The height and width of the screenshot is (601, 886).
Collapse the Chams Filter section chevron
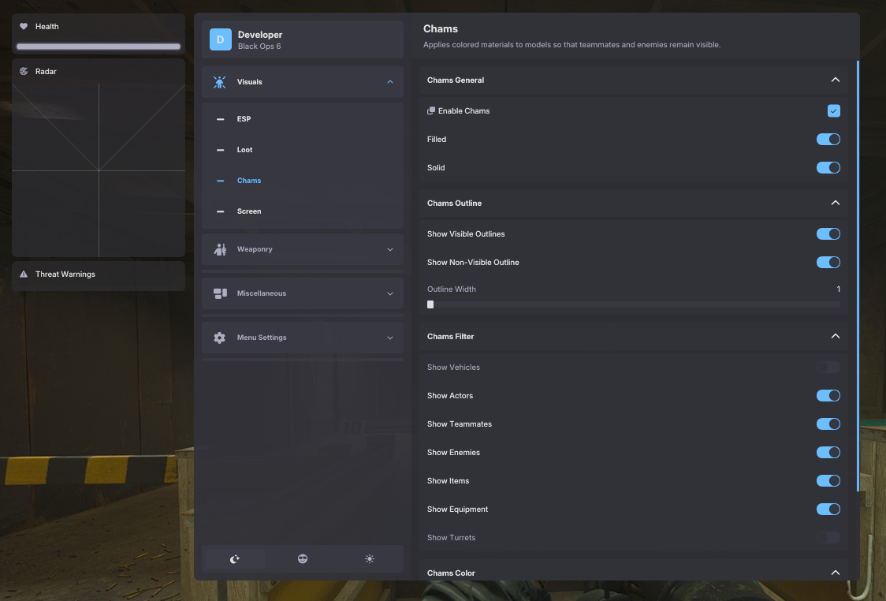click(836, 337)
